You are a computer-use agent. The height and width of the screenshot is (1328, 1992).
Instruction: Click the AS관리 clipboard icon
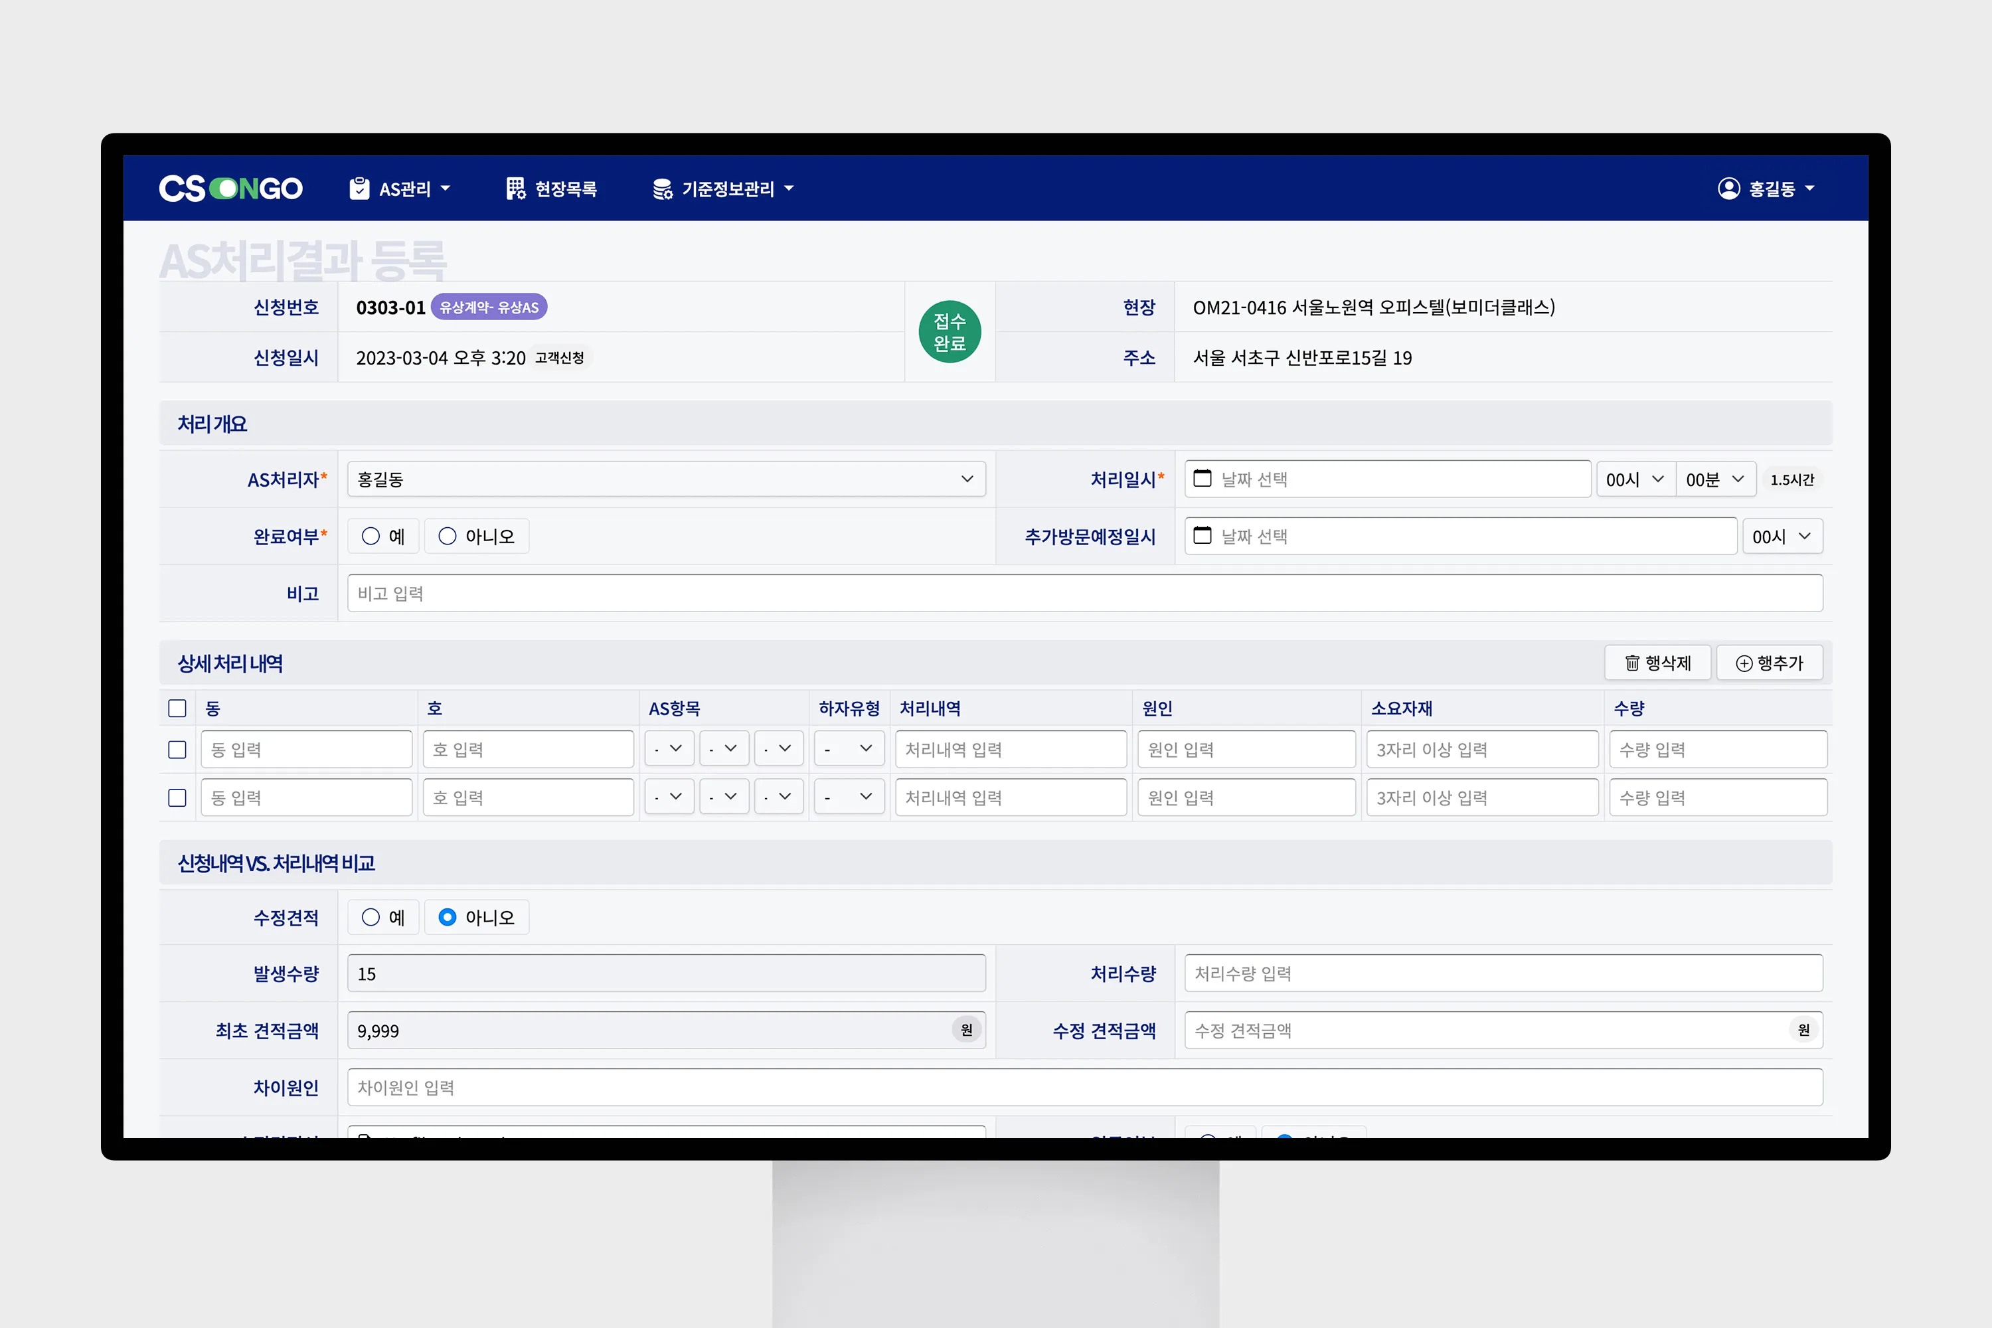tap(359, 188)
